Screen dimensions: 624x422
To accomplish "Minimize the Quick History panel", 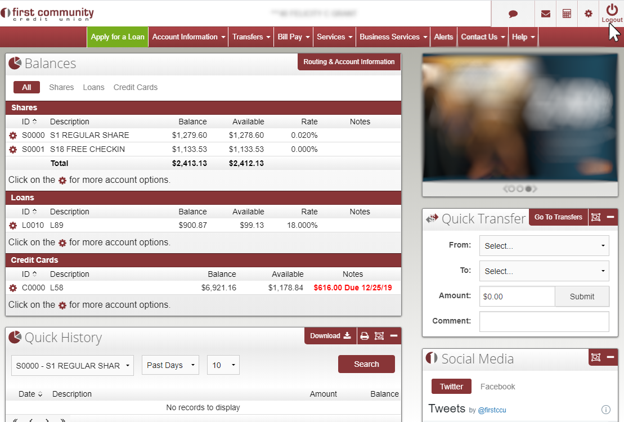I will pos(394,336).
